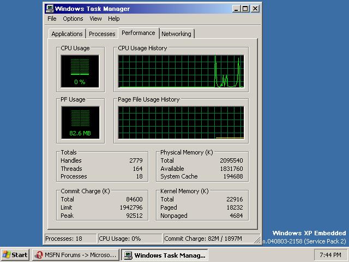Image resolution: width=349 pixels, height=262 pixels.
Task: Open the View menu
Action: [95, 19]
